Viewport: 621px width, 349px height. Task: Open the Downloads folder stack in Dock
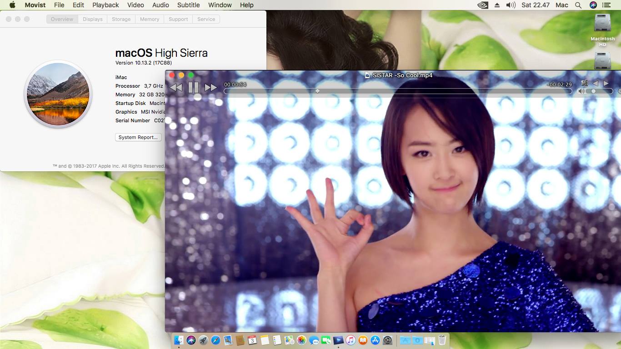coord(417,340)
